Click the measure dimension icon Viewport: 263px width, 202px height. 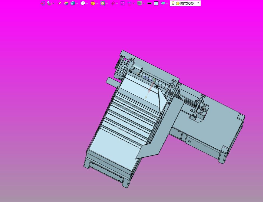pyautogui.click(x=129, y=3)
